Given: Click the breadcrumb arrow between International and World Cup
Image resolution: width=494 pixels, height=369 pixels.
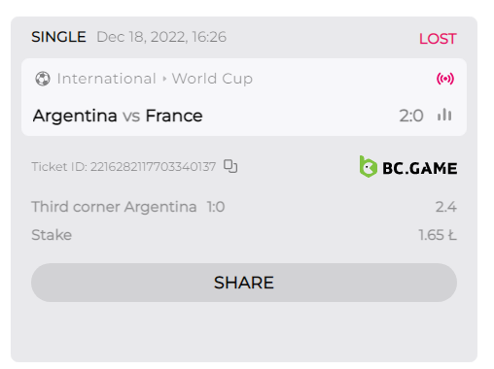Looking at the screenshot, I should coord(164,79).
